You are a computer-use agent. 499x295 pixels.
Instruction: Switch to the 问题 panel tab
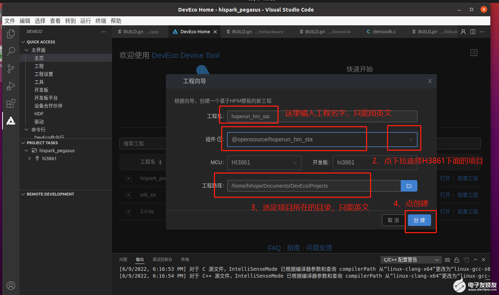[x=123, y=260]
